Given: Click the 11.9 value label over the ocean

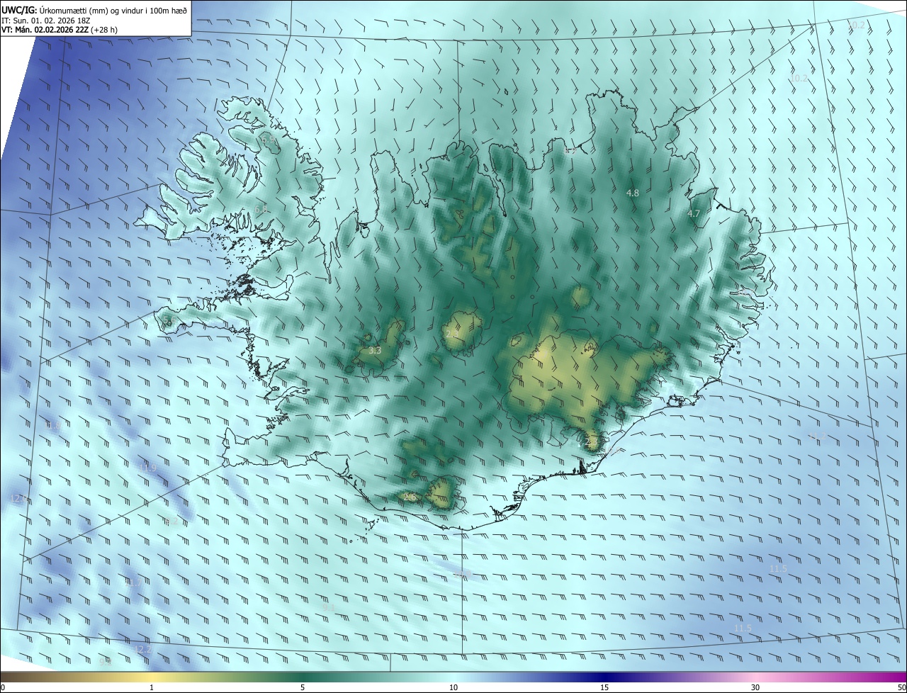Looking at the screenshot, I should (147, 468).
